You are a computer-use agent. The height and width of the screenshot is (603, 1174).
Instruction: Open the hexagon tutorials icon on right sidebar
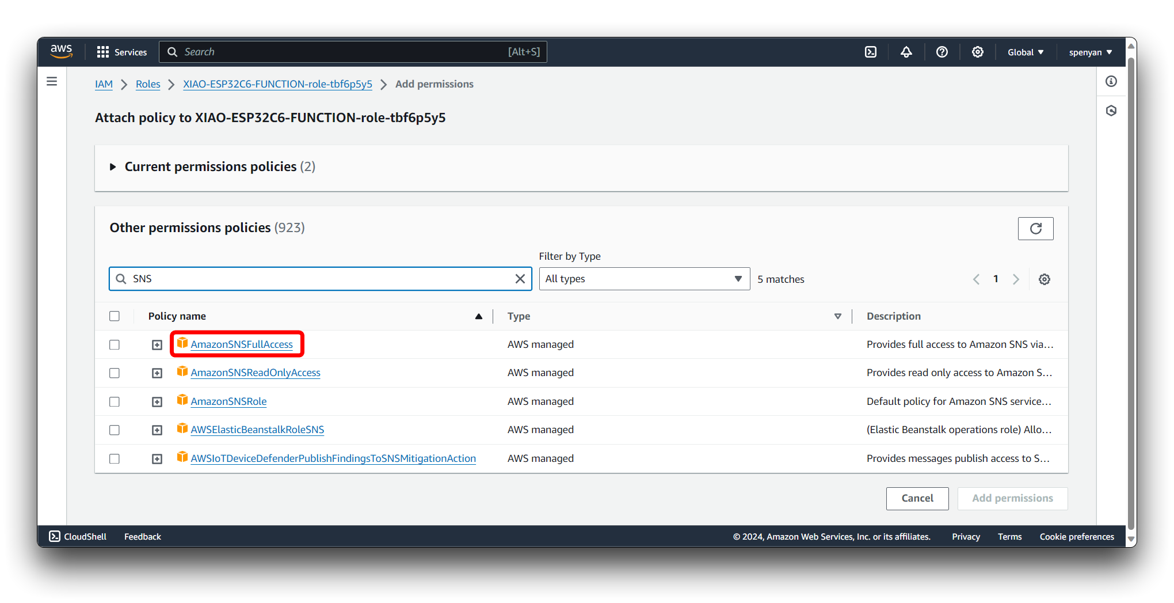pos(1111,111)
